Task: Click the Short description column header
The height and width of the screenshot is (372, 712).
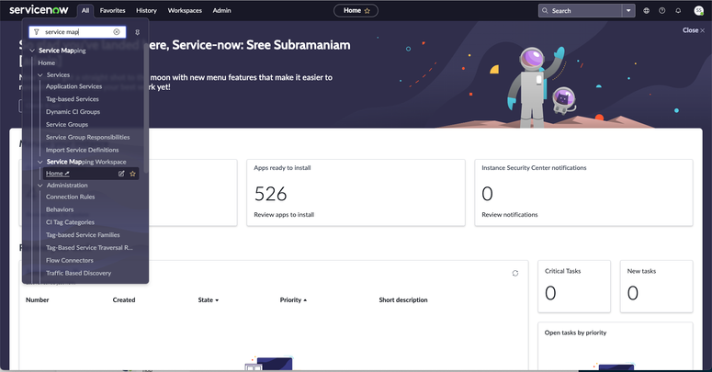Action: (x=403, y=299)
